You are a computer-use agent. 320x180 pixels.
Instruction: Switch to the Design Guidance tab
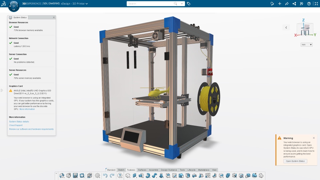click(x=169, y=170)
